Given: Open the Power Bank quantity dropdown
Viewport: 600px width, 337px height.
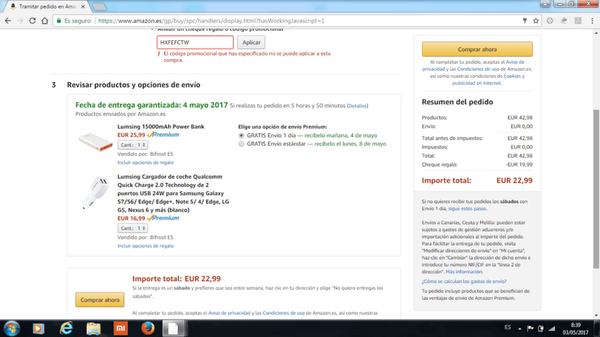Looking at the screenshot, I should 133,145.
